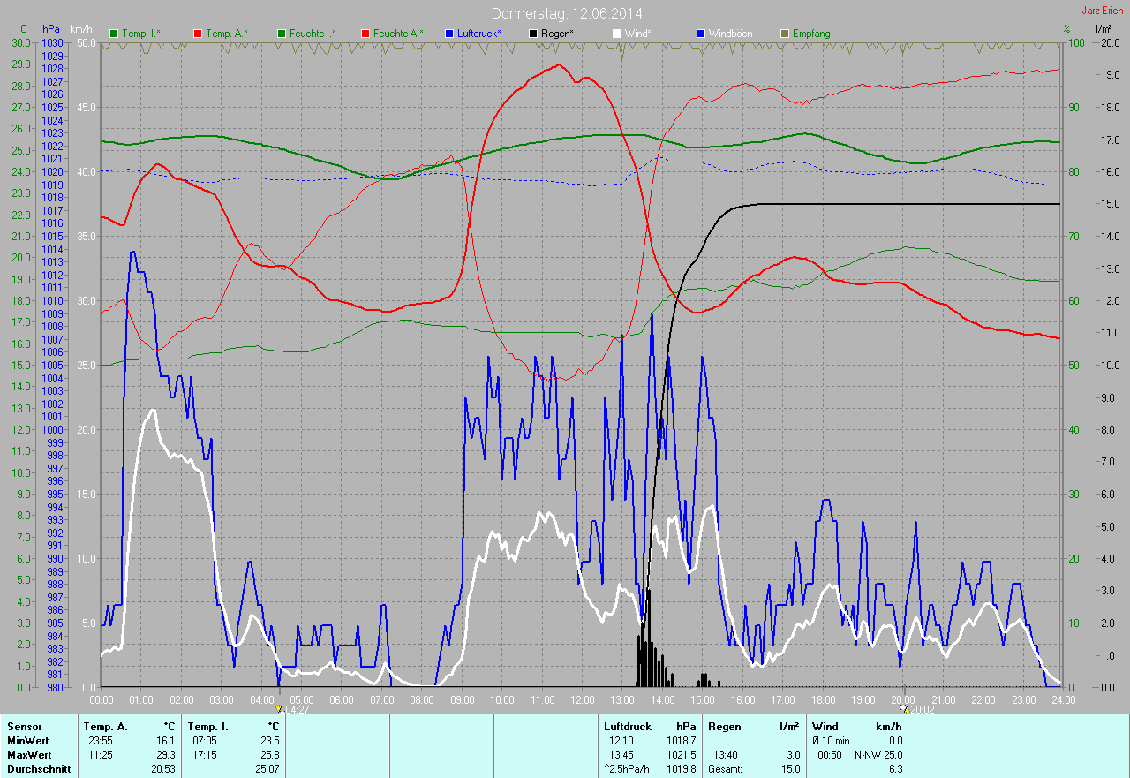
Task: Click the minimum pressure value "1018.7"
Action: tap(681, 741)
